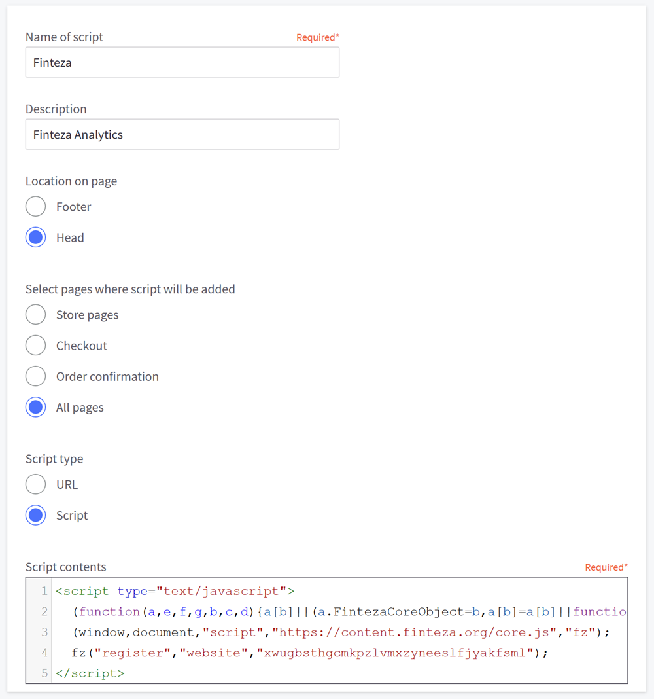Viewport: 654px width, 699px height.
Task: Click the Name of script field containing Finteza
Action: [x=182, y=62]
